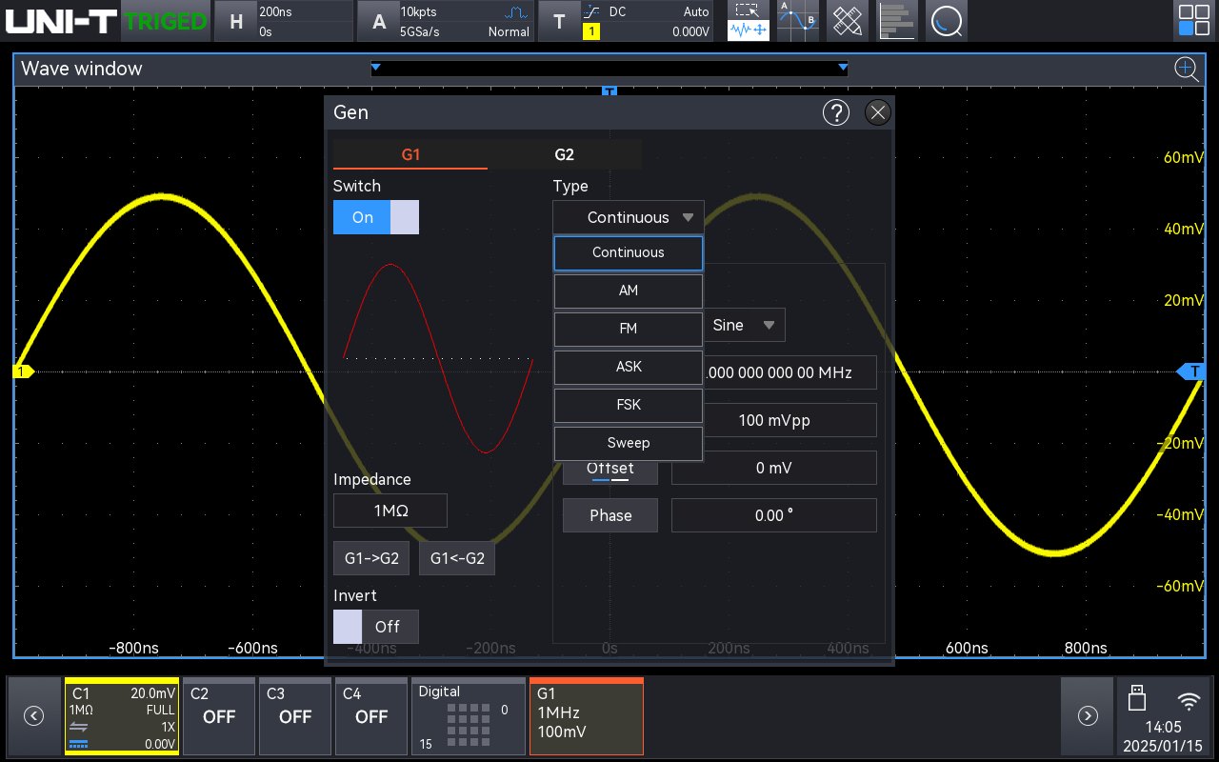Click the Wave window title

tap(82, 69)
